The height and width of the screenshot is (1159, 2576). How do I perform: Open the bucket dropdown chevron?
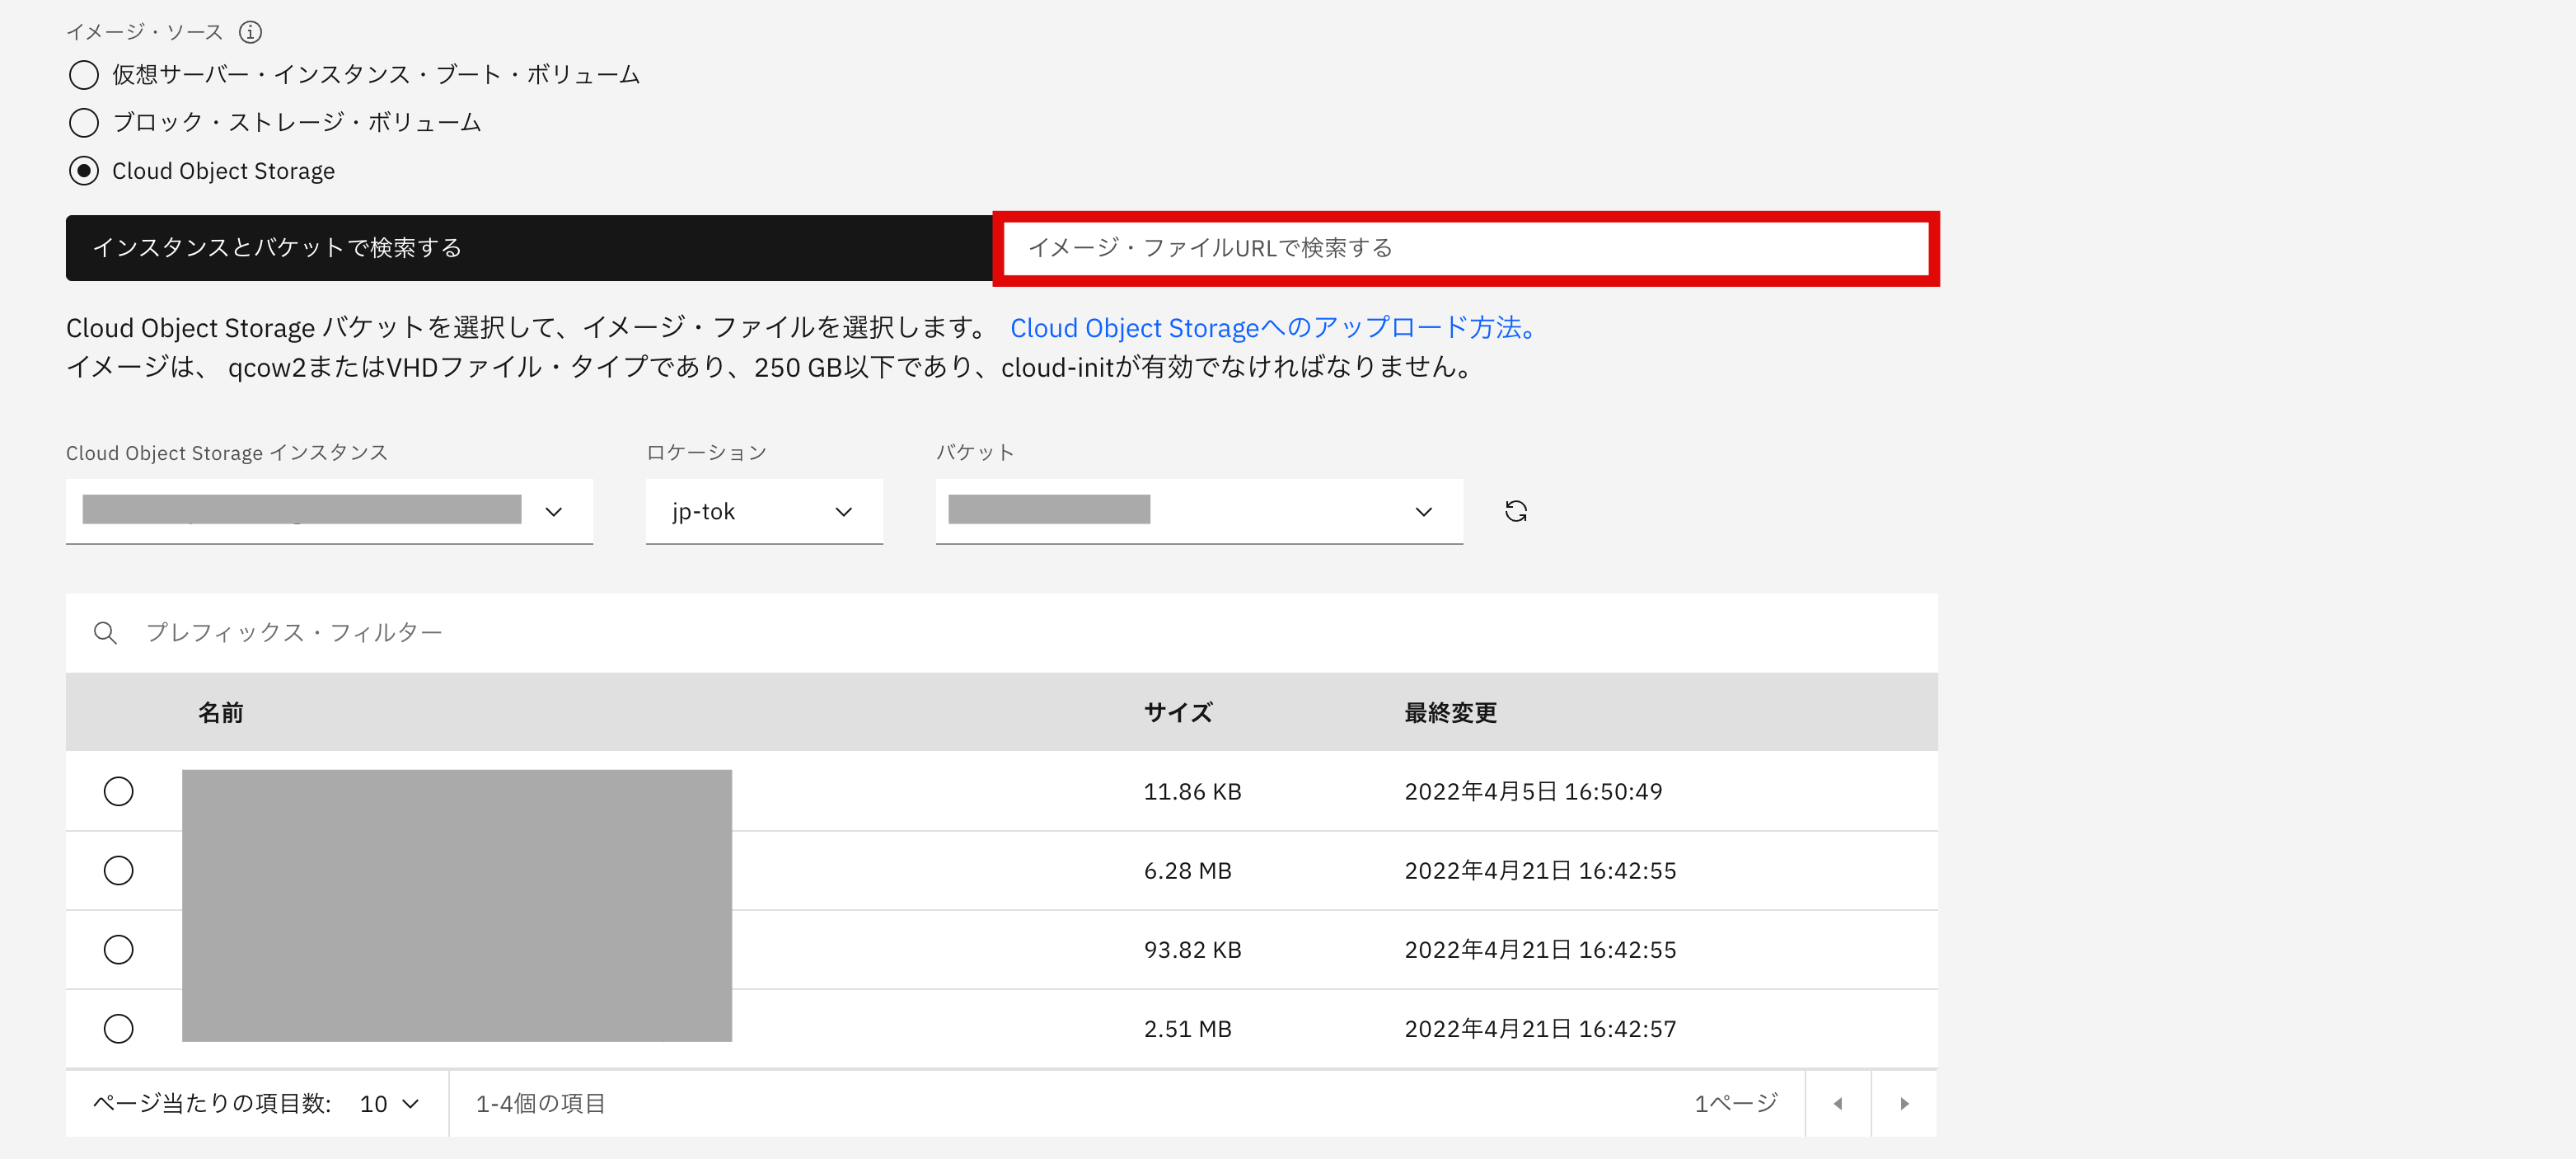(x=1423, y=511)
